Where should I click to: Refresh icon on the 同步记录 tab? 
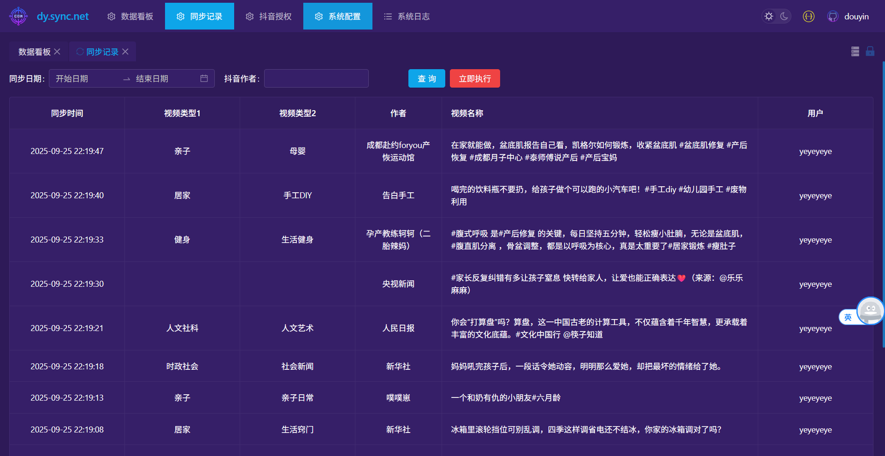[x=80, y=52]
